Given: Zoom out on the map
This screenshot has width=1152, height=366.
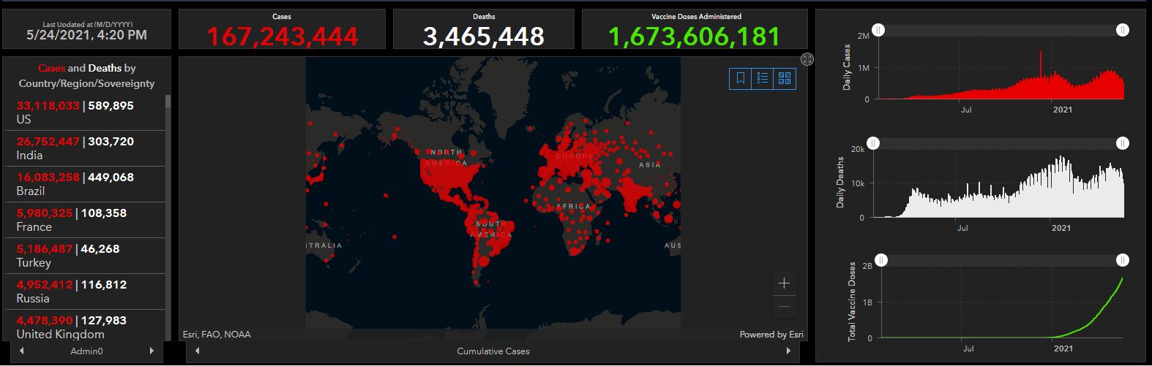Looking at the screenshot, I should point(784,307).
